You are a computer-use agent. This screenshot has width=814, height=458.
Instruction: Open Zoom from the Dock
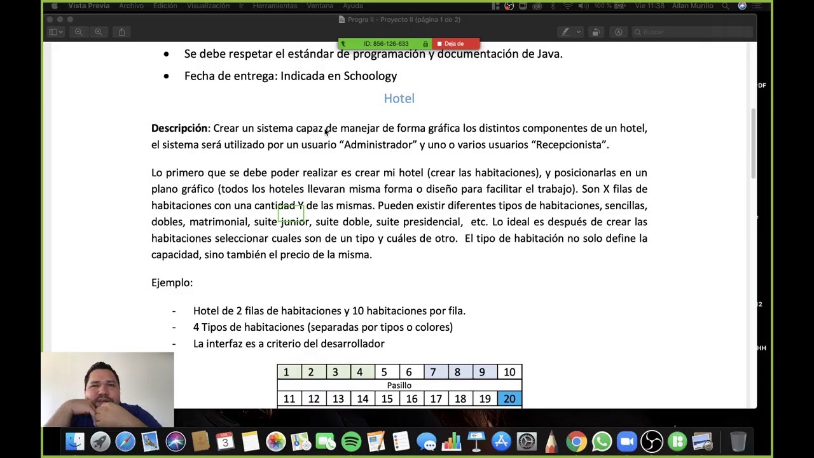pyautogui.click(x=626, y=441)
